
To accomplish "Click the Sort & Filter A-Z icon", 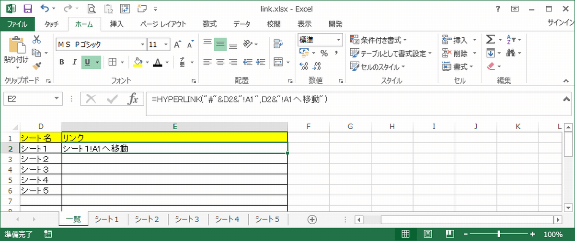I will tap(511, 40).
